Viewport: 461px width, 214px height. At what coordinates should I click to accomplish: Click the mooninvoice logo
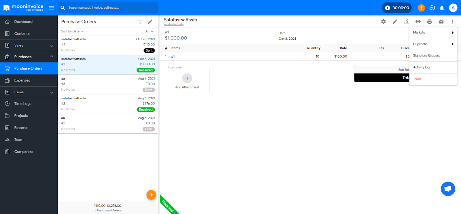point(23,7)
